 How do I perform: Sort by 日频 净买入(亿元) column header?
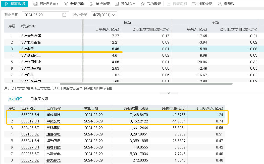108,29
